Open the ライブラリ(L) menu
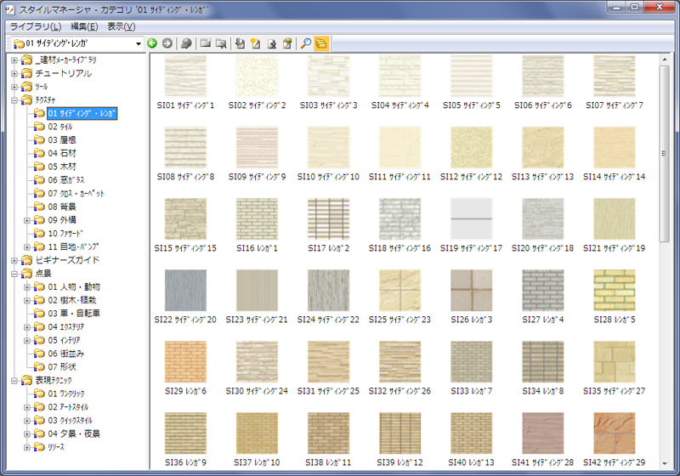 tap(35, 26)
